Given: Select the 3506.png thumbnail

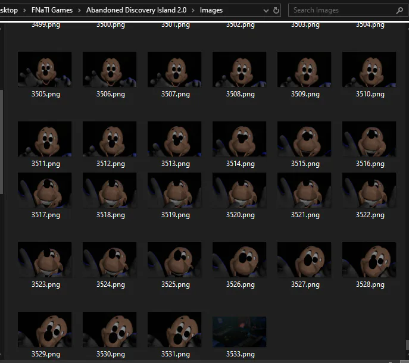Looking at the screenshot, I should (110, 70).
